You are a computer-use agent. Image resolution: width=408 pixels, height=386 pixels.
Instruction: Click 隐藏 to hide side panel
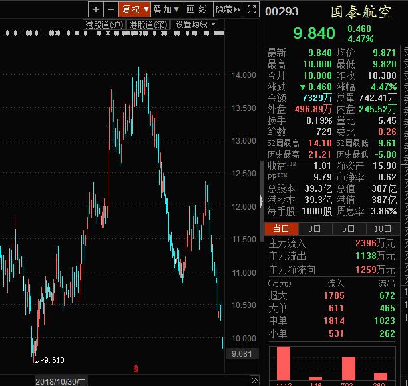point(228,9)
